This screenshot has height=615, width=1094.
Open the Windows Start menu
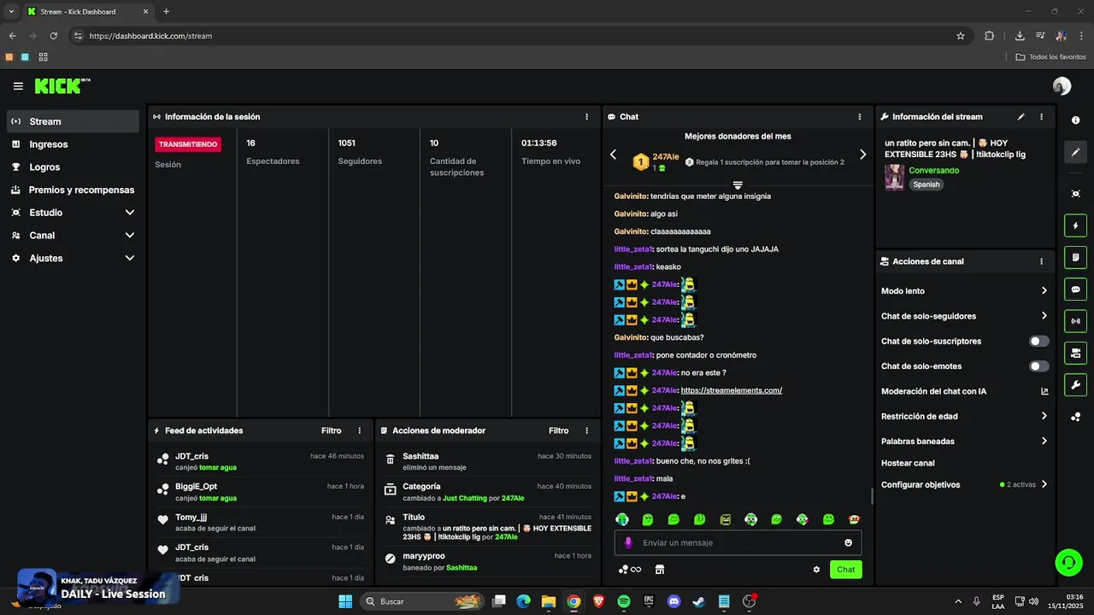coord(345,601)
